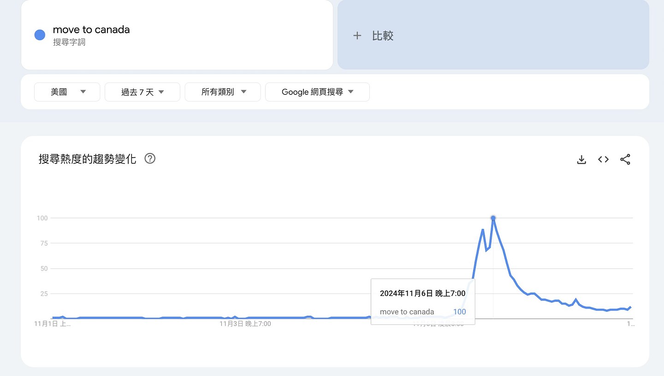664x376 pixels.
Task: Click the tooltip value 100
Action: pos(459,312)
